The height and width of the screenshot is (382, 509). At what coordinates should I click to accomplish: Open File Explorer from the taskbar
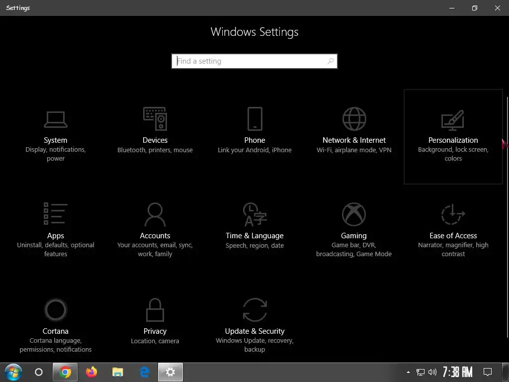[117, 372]
